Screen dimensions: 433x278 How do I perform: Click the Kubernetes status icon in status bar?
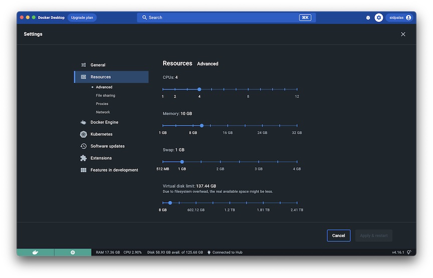tap(73, 252)
